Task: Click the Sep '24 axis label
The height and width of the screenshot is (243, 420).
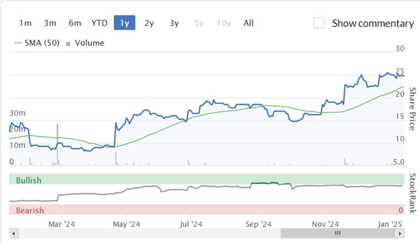Action: (259, 224)
